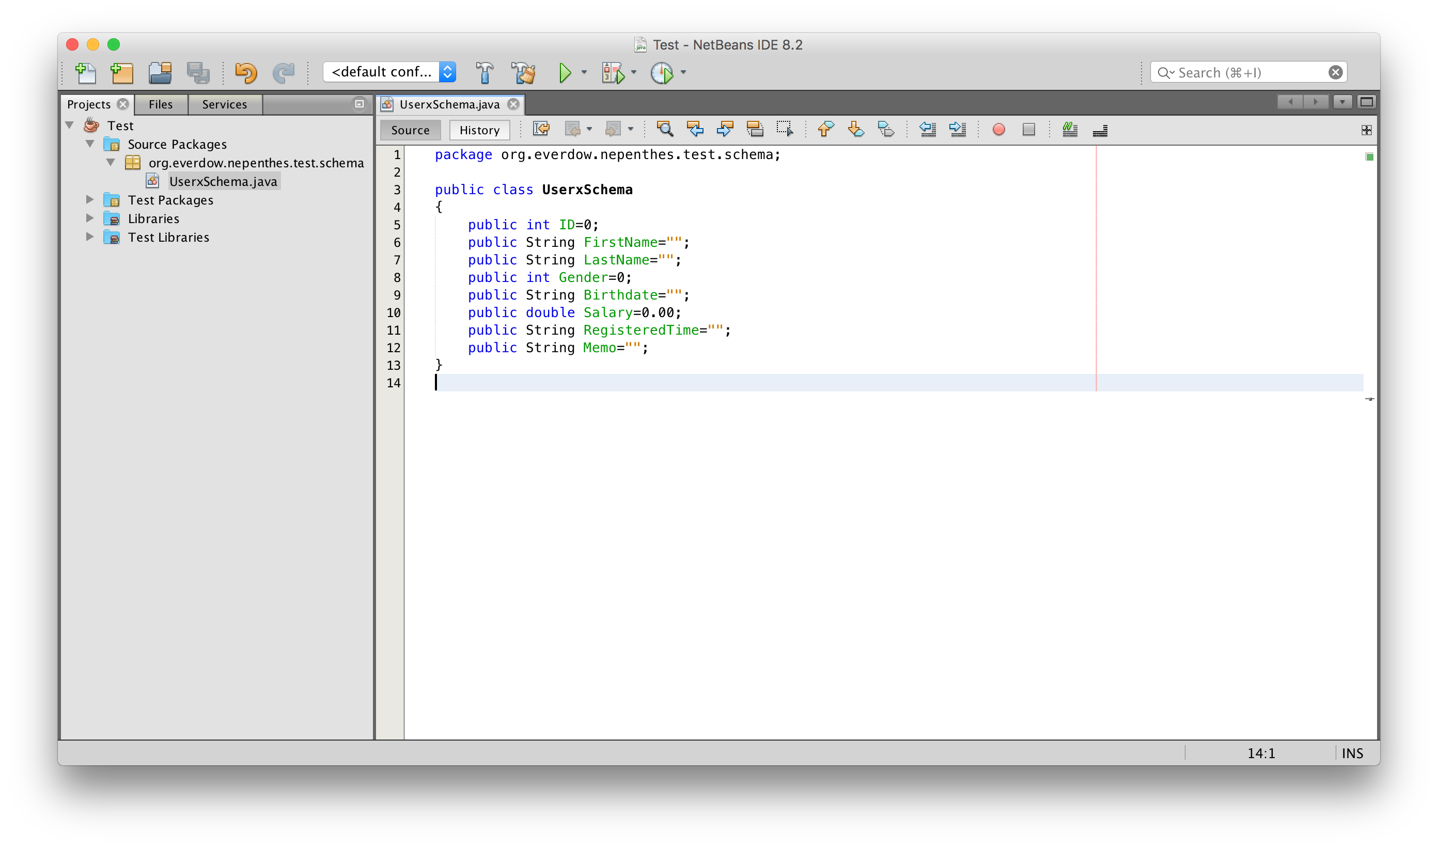This screenshot has height=848, width=1438.
Task: Click the editor split pane icon
Action: point(1367,130)
